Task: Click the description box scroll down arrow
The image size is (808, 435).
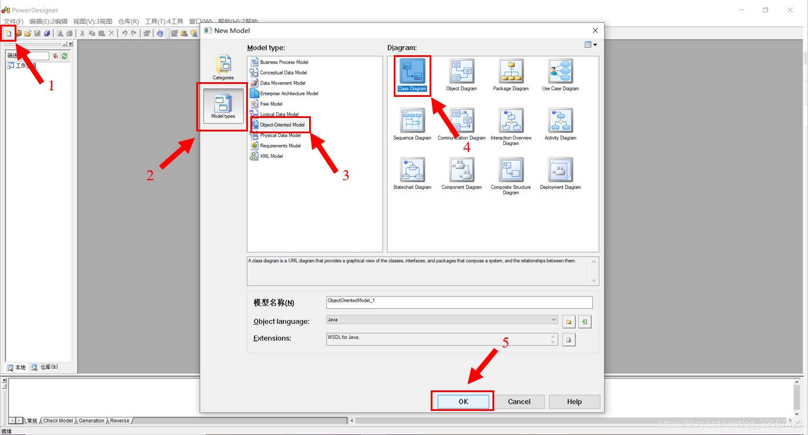Action: click(x=594, y=281)
